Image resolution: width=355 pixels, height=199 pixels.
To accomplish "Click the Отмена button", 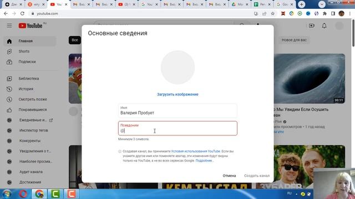I will (229, 176).
